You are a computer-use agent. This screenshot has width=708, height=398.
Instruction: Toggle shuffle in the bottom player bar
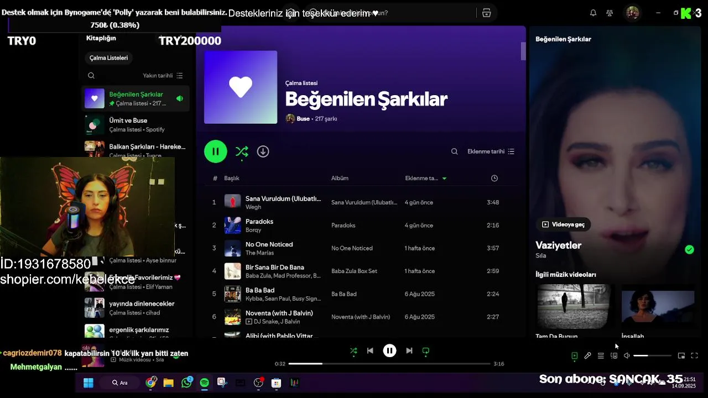(353, 351)
